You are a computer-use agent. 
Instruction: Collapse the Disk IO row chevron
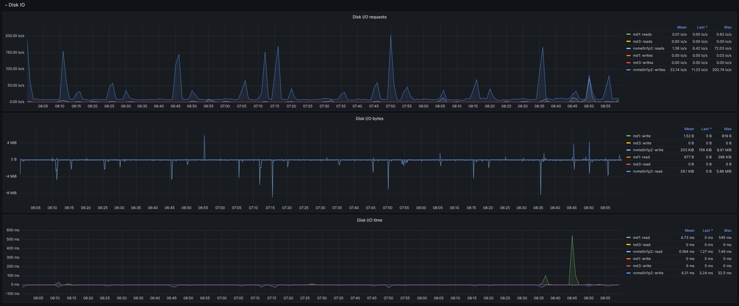(6, 5)
